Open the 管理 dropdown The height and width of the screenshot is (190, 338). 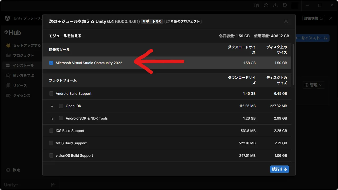click(313, 85)
